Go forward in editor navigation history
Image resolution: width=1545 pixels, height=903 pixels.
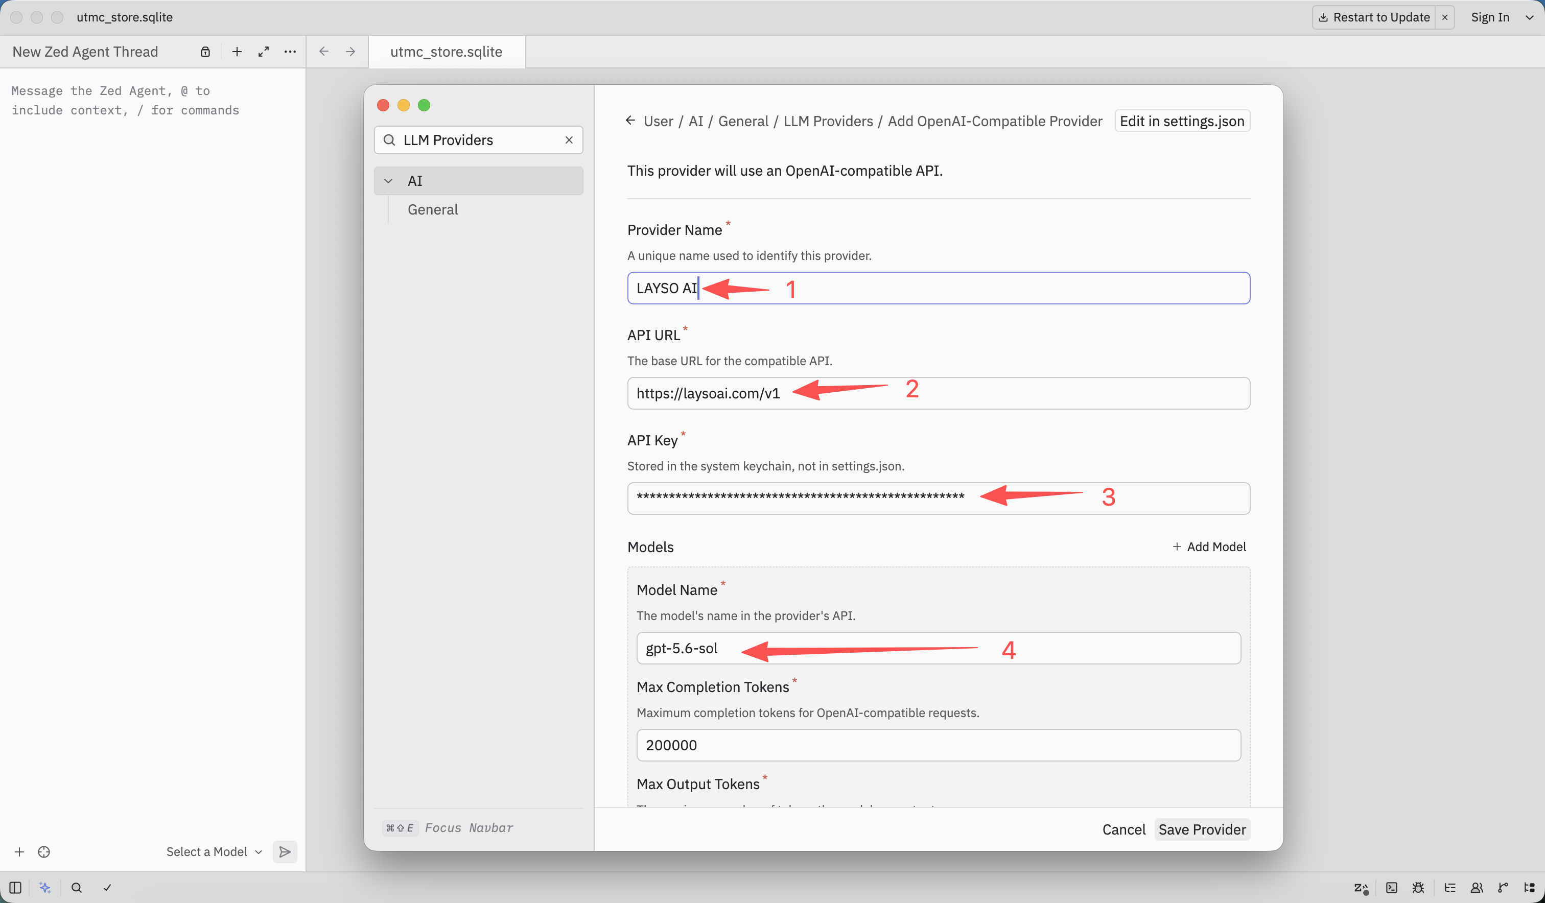(350, 52)
